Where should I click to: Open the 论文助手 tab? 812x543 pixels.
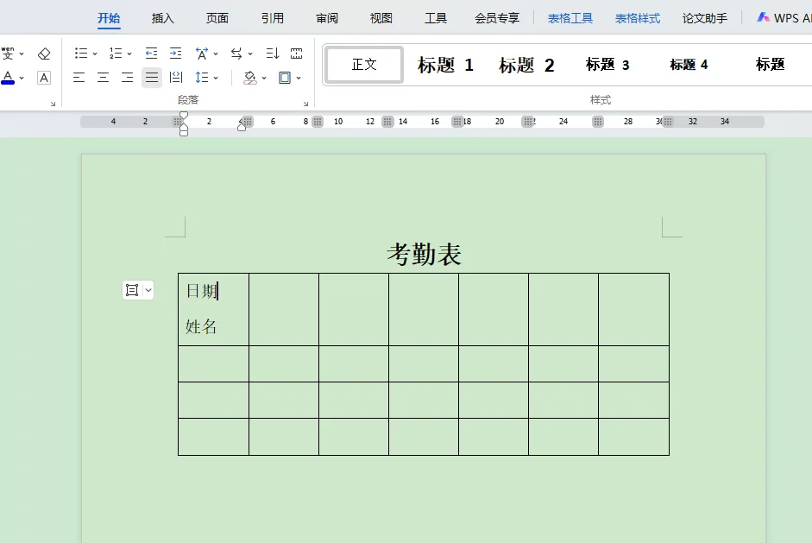(705, 18)
